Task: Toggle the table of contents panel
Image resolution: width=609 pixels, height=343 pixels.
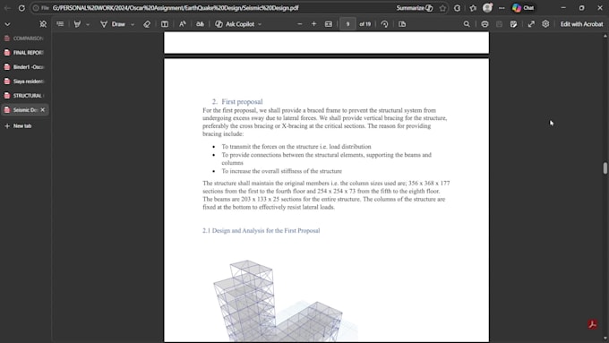Action: tap(60, 24)
